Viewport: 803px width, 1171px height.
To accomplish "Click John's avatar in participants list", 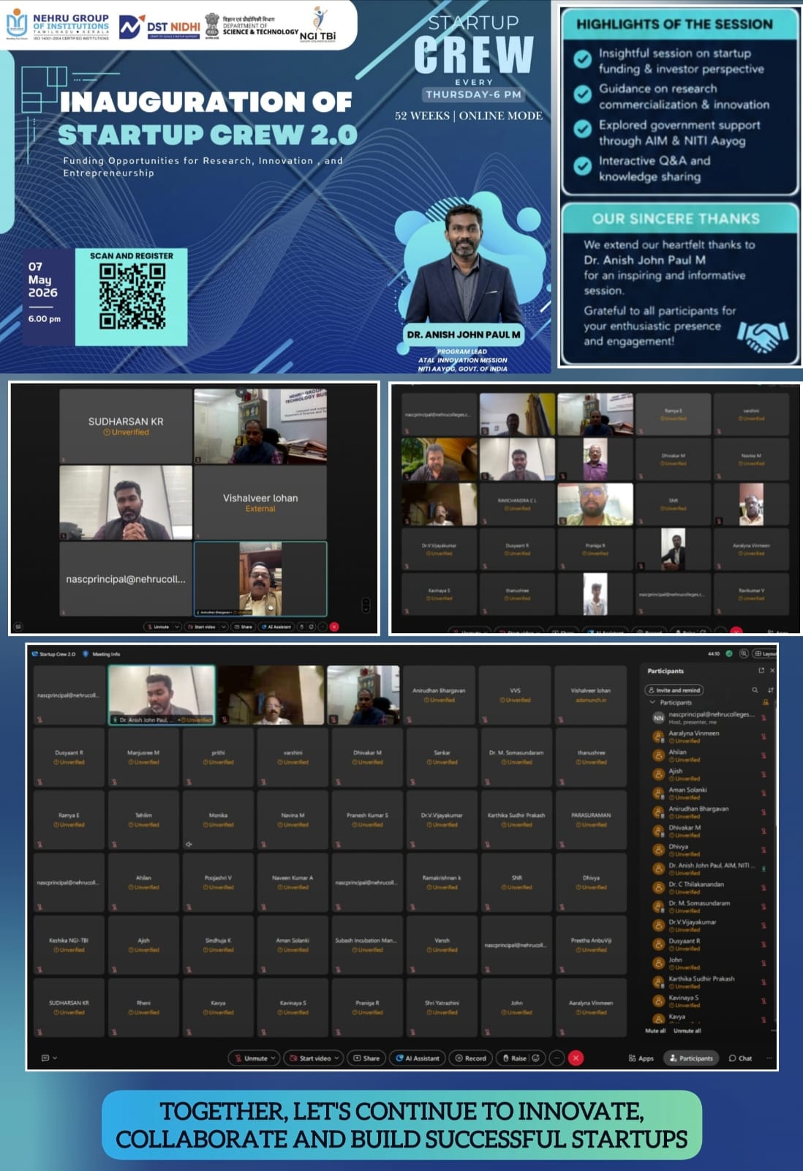I will (658, 963).
